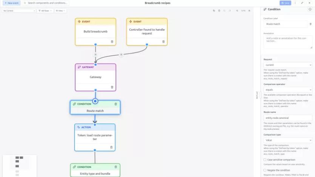Image resolution: width=315 pixels, height=177 pixels.
Task: Click the Gateway node trash icon
Action: click(112, 87)
